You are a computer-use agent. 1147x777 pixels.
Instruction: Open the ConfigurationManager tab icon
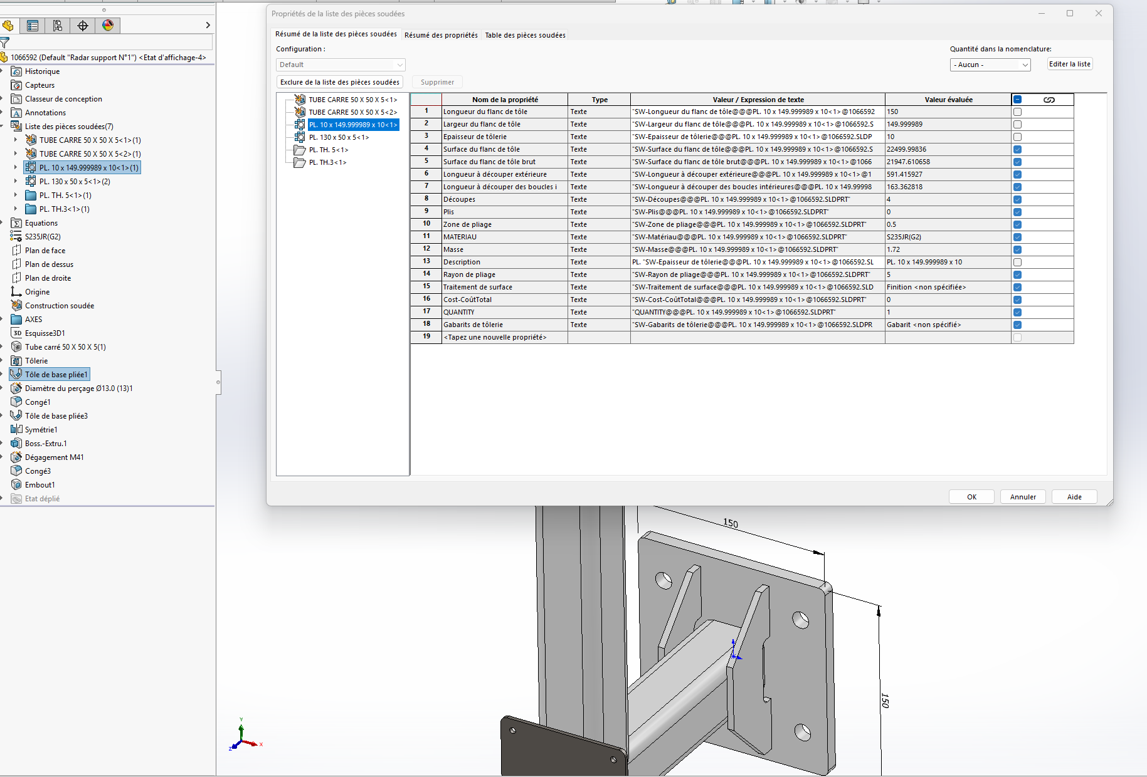tap(58, 26)
